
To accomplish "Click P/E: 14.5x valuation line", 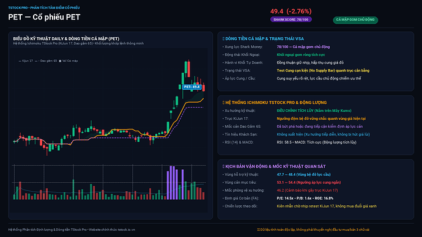I will (x=305, y=198).
